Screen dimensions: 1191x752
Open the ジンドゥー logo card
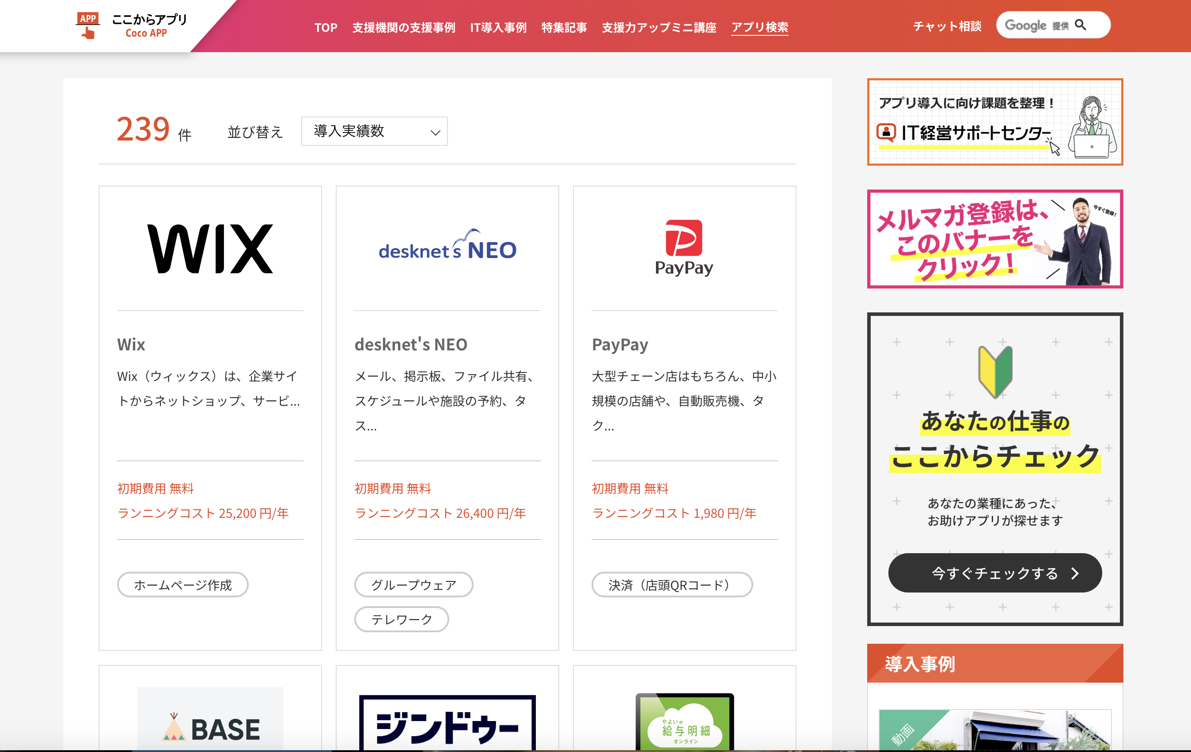pos(447,722)
